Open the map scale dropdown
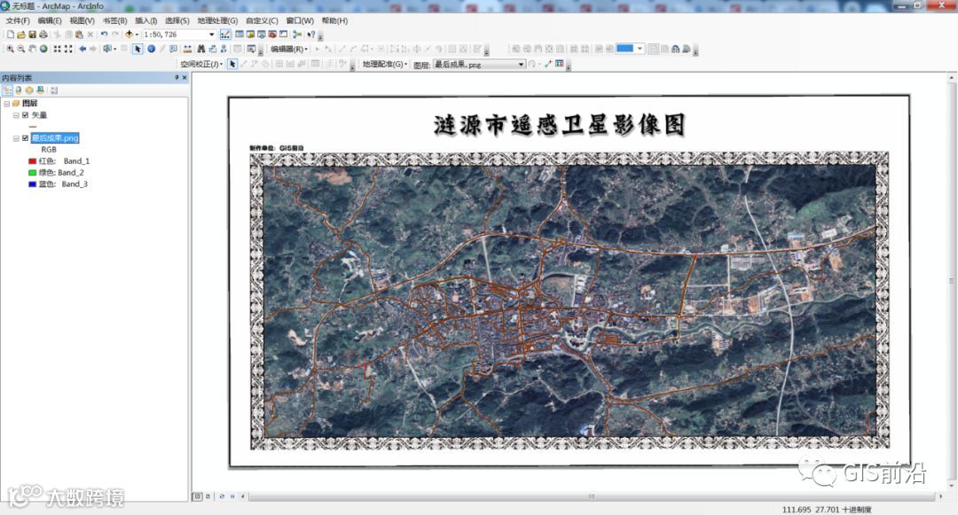Screen dimensions: 958x515 tap(211, 35)
